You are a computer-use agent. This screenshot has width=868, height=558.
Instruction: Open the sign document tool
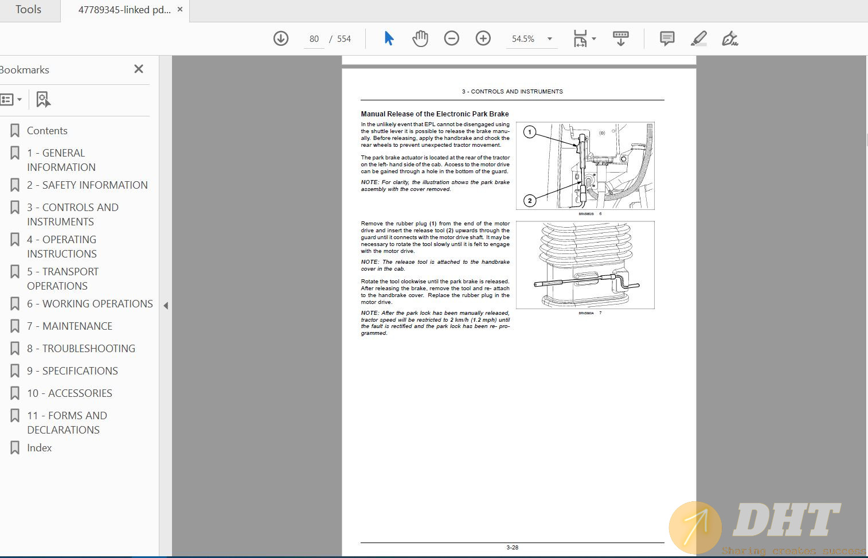click(730, 38)
